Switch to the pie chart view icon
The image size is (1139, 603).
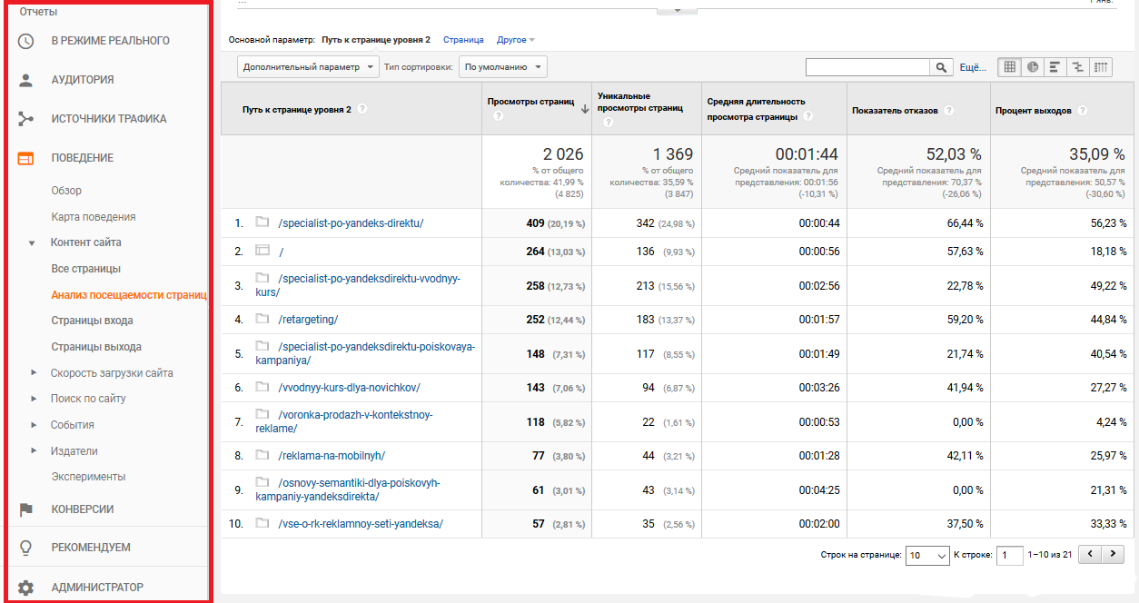(x=1033, y=67)
